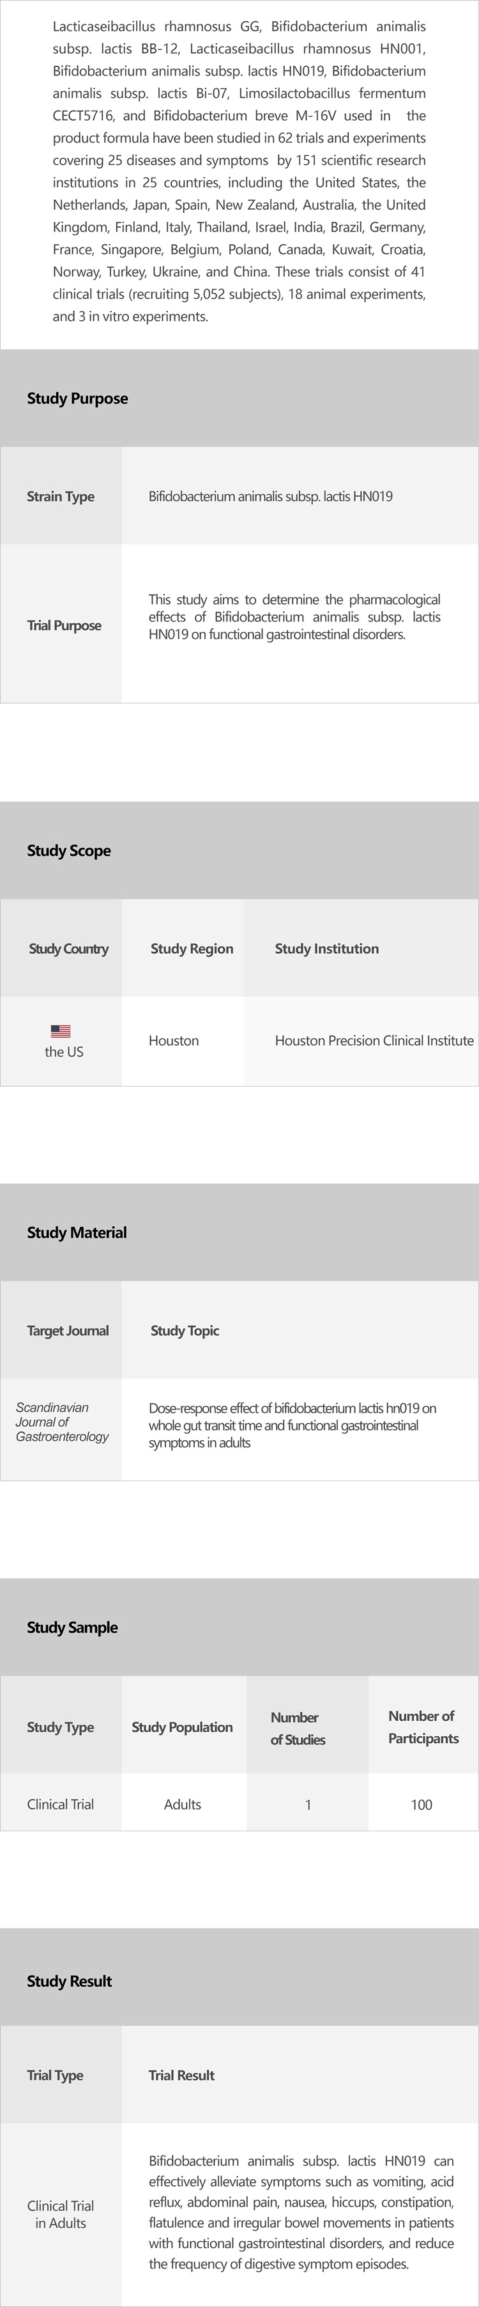Select the Study Country column header
The width and height of the screenshot is (479, 2307).
tap(68, 949)
